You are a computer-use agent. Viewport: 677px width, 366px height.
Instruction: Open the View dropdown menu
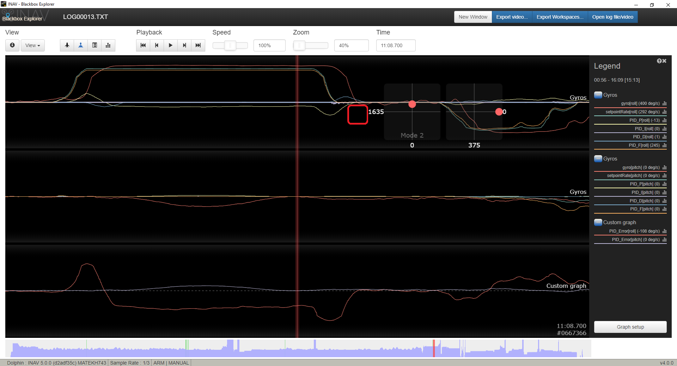tap(33, 45)
